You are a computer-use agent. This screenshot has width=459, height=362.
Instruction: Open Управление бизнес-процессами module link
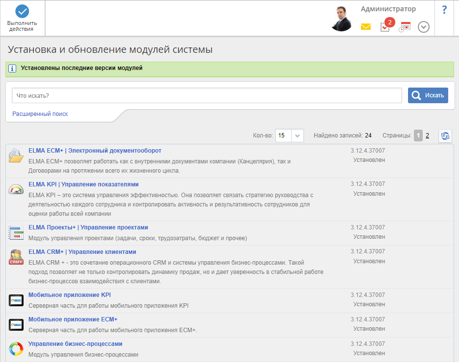pos(75,344)
